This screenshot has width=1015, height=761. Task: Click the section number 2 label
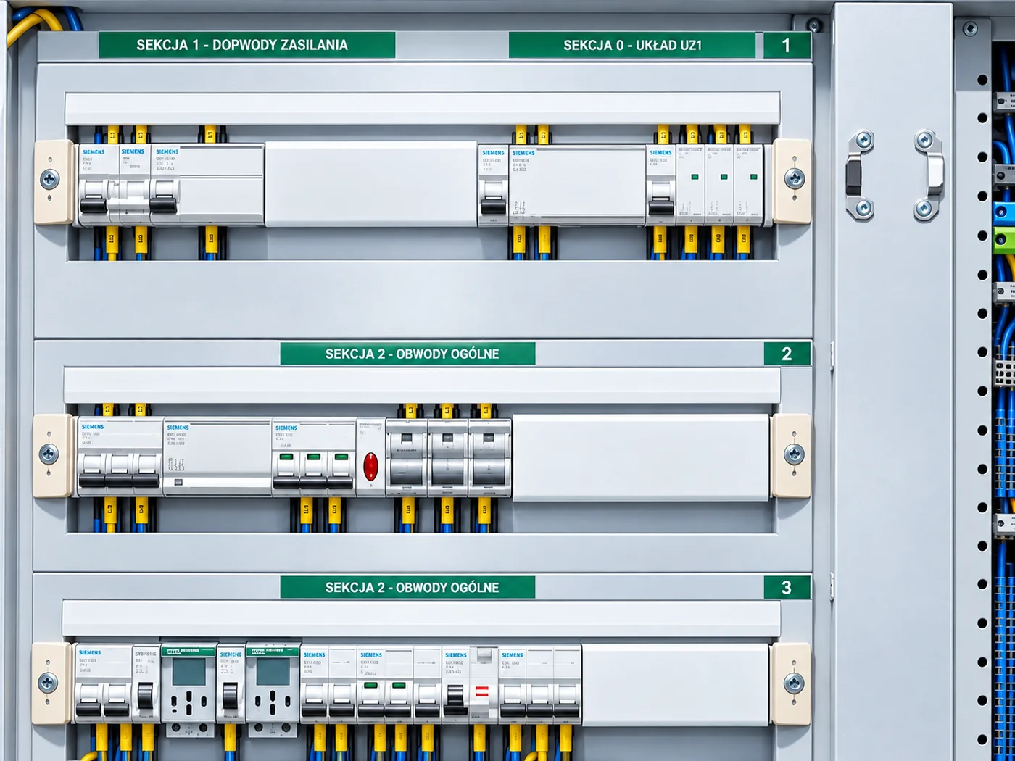(787, 354)
